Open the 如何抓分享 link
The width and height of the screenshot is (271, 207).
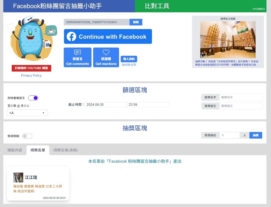129,65
